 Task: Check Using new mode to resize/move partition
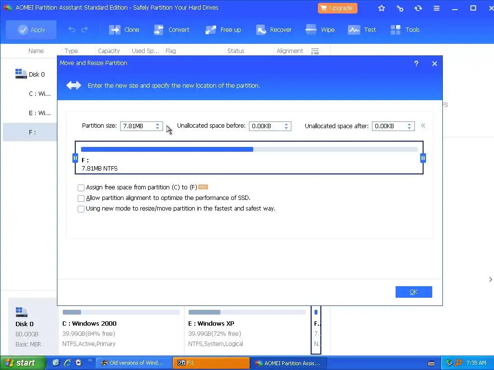(81, 209)
